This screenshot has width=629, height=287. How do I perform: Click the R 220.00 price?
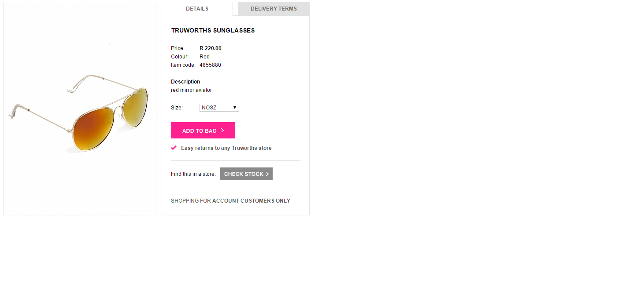point(211,48)
